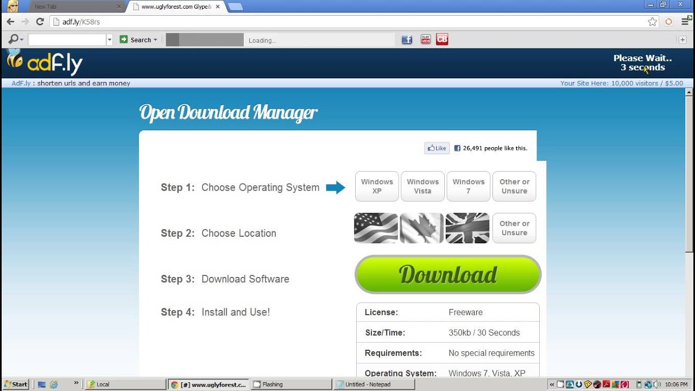The height and width of the screenshot is (391, 695).
Task: Click the Play Vids toolbar icon
Action: 426,39
